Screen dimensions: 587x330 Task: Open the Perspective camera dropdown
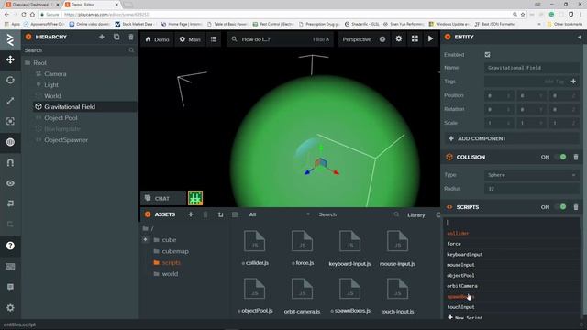[364, 39]
